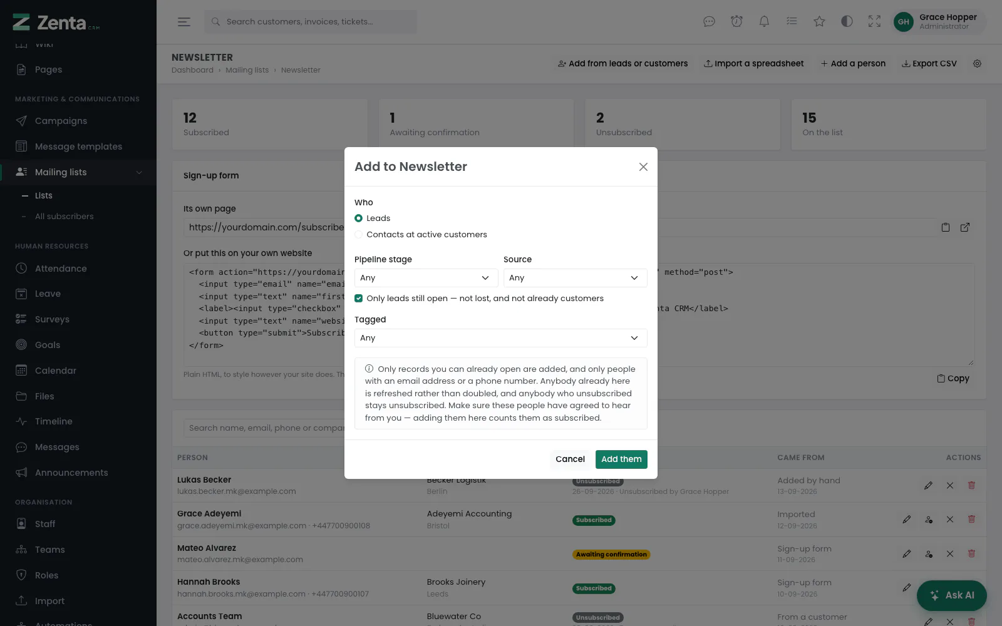The height and width of the screenshot is (626, 1002).
Task: Open the Pipeline stage dropdown
Action: 426,278
